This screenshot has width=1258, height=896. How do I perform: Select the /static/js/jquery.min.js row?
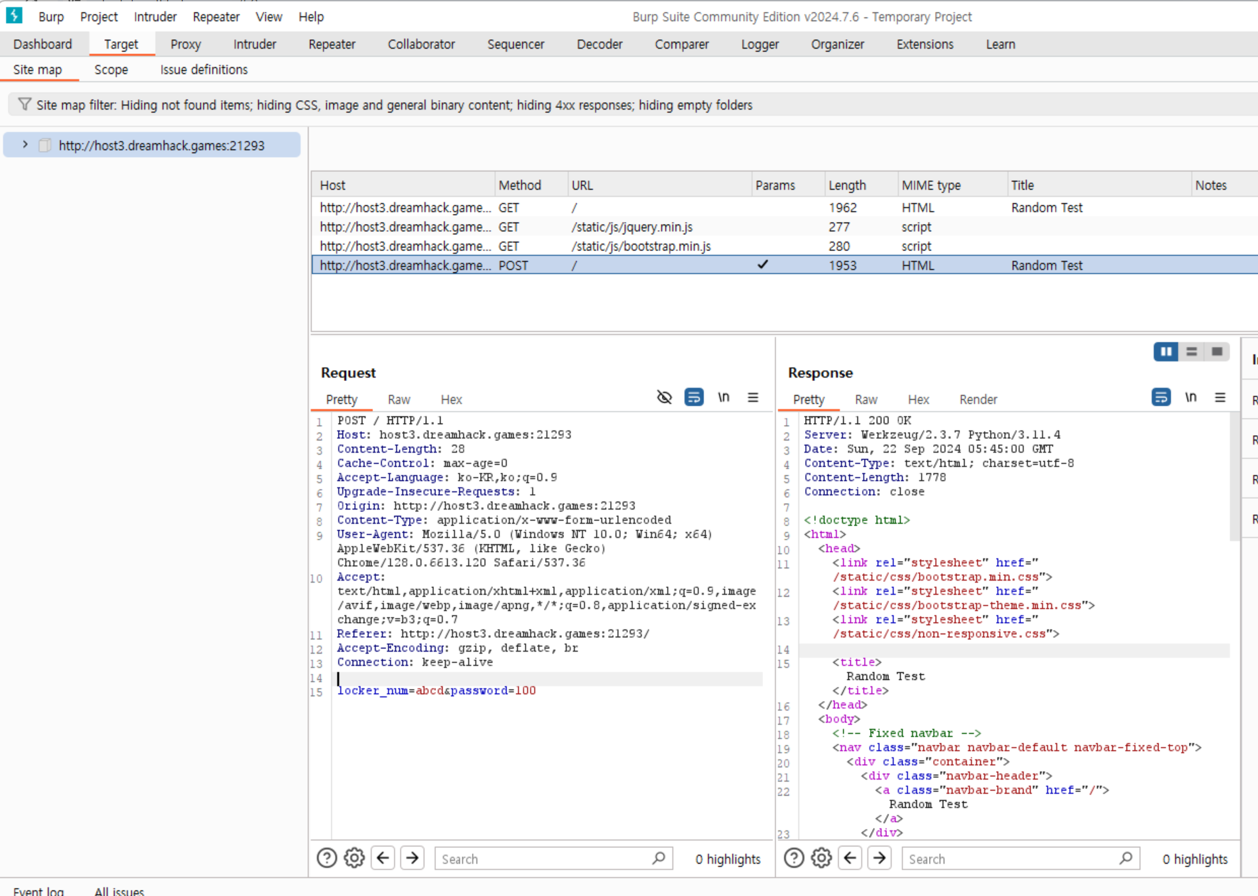pyautogui.click(x=784, y=227)
